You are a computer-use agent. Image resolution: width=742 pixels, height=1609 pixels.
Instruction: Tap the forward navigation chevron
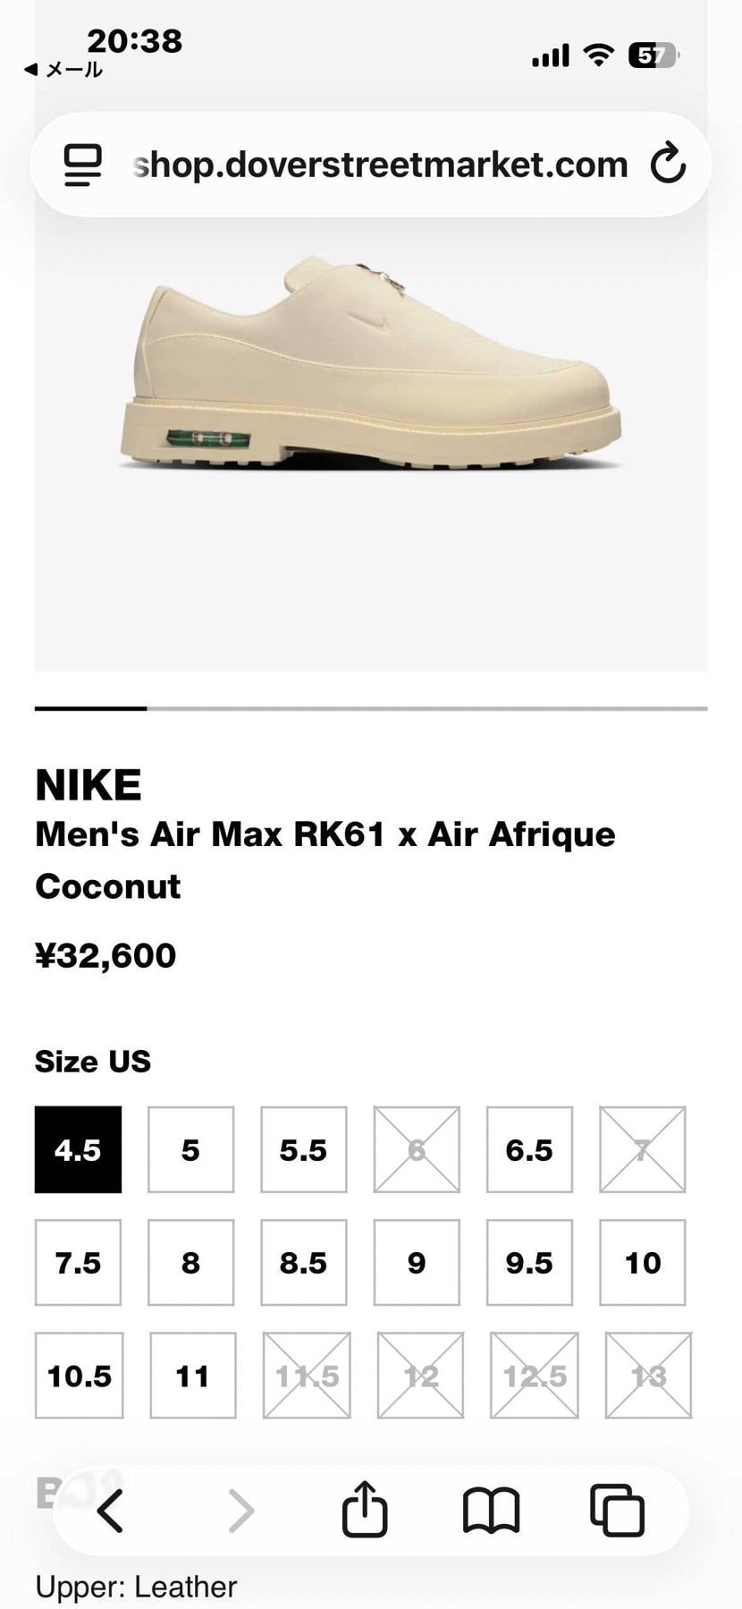point(241,1511)
